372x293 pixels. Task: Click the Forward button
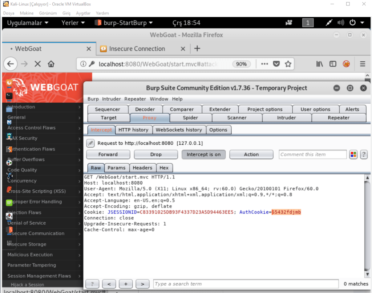tap(108, 154)
